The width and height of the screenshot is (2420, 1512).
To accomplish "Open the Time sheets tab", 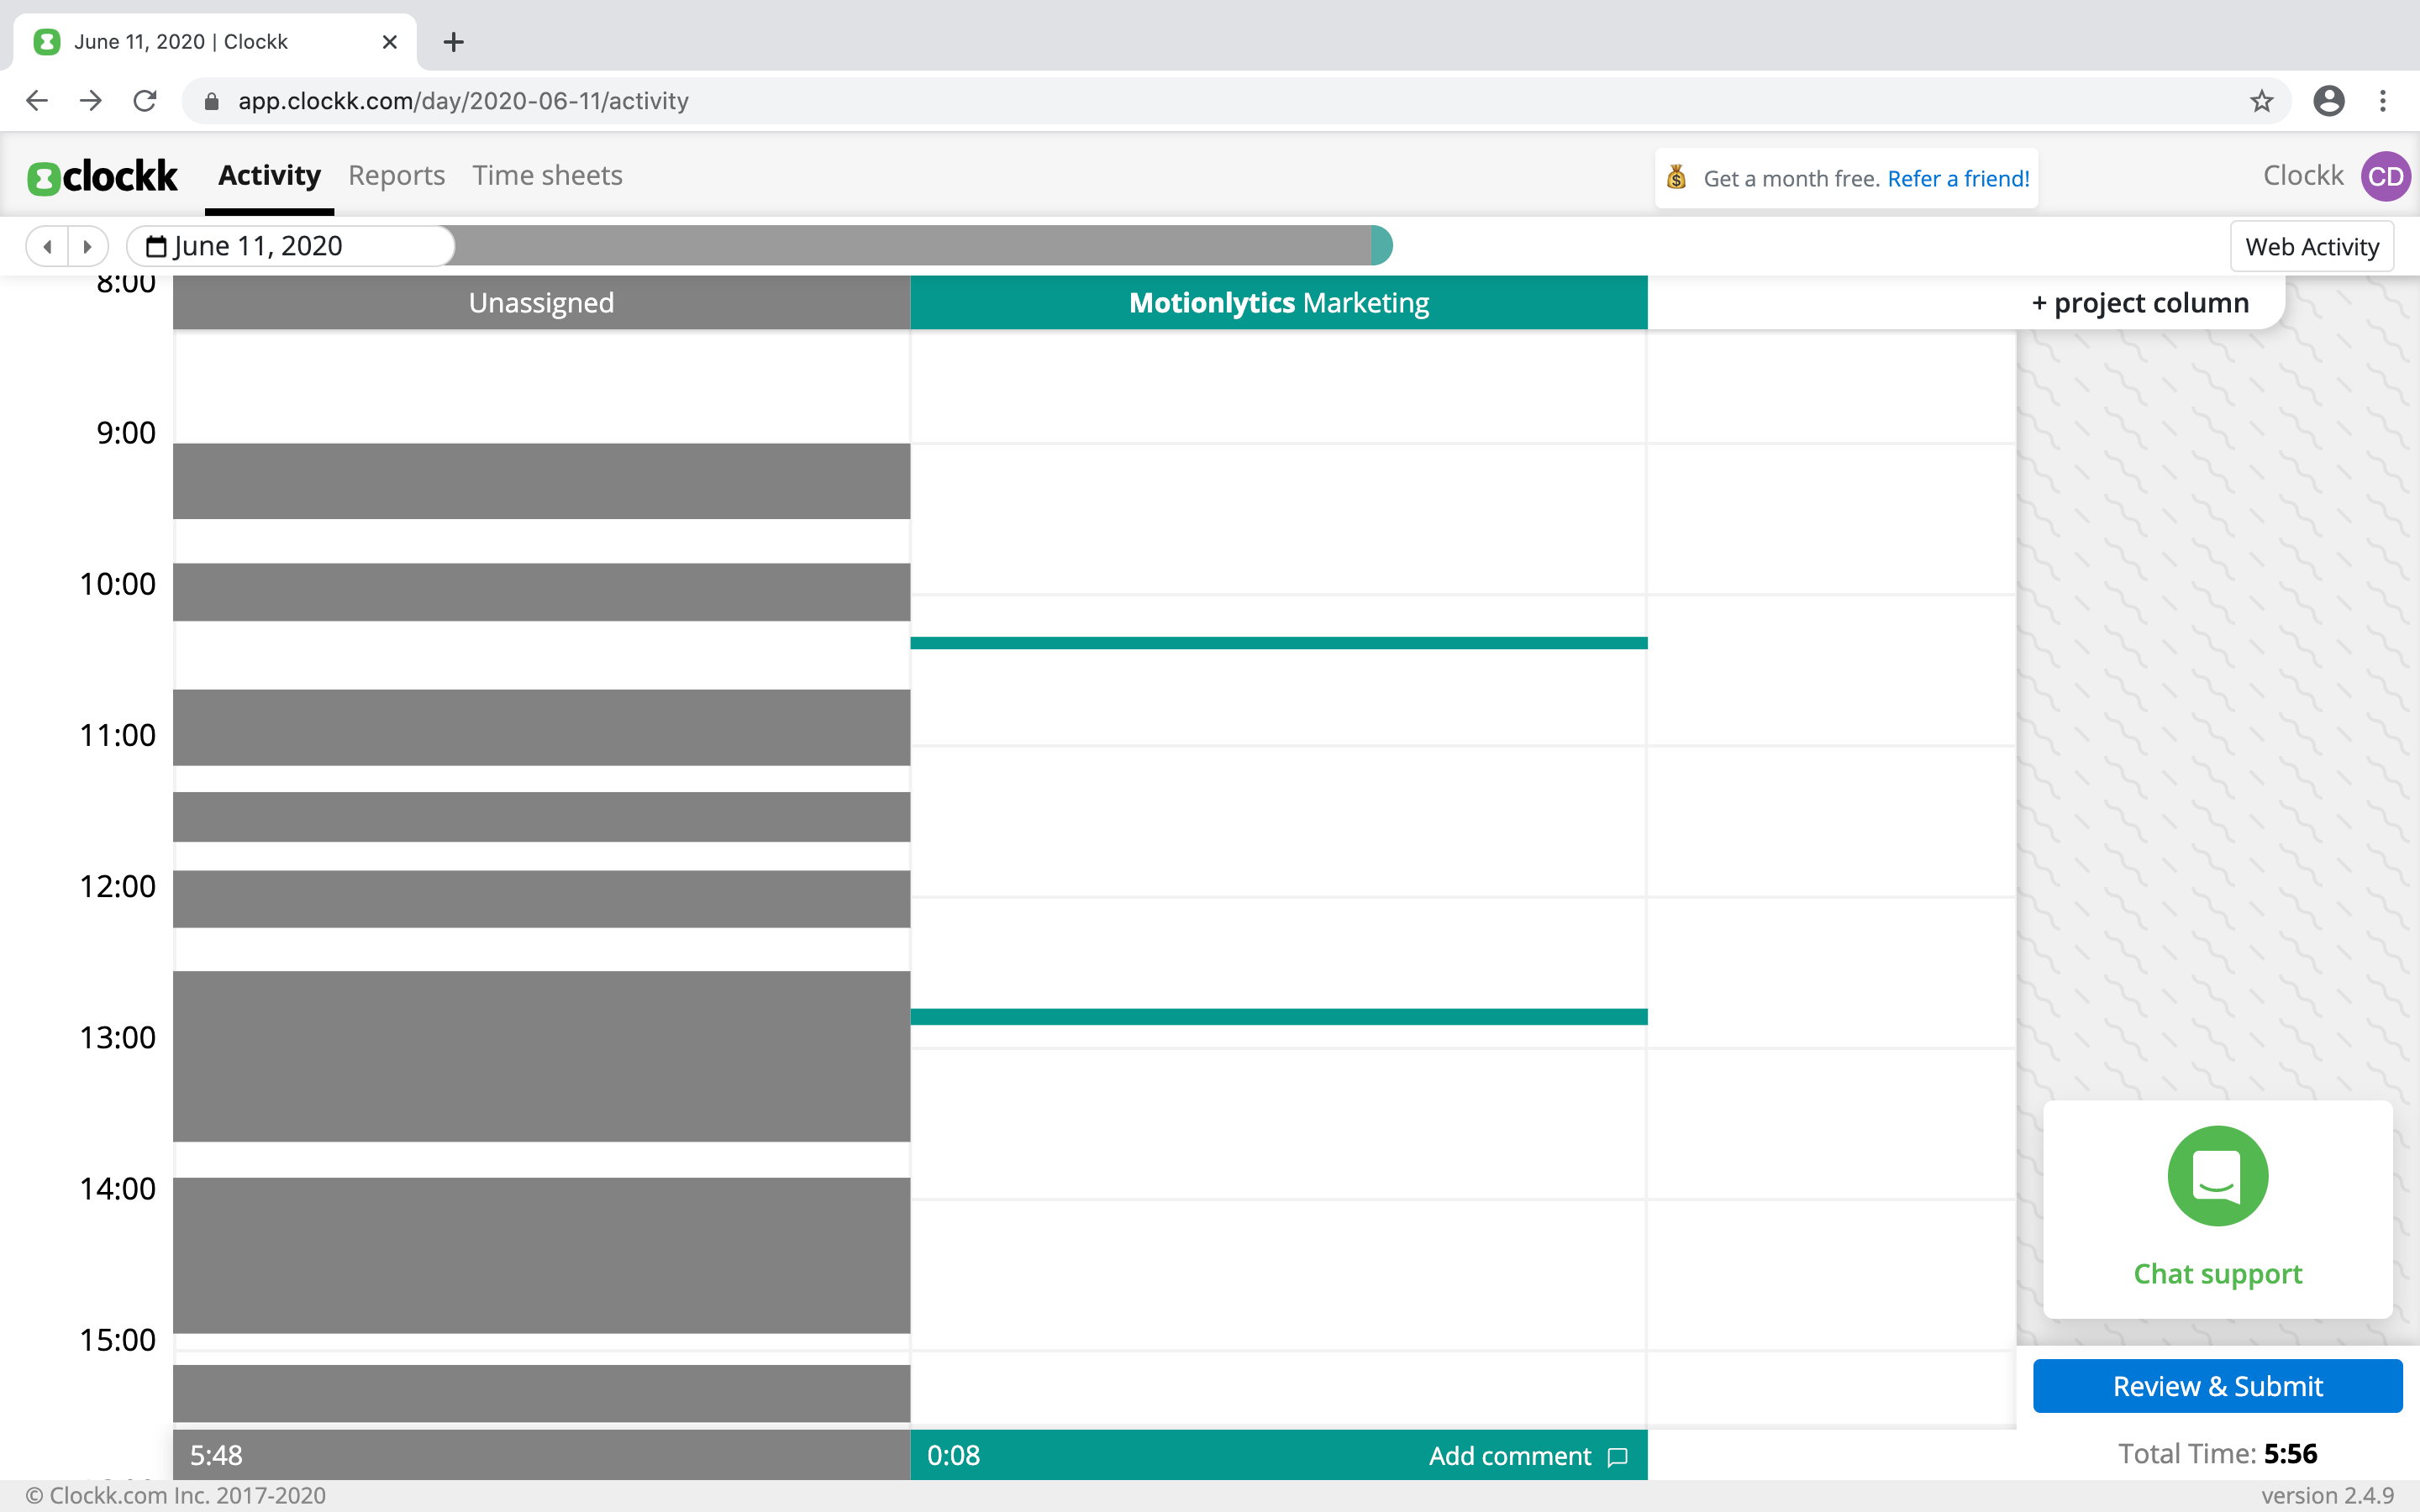I will click(547, 174).
